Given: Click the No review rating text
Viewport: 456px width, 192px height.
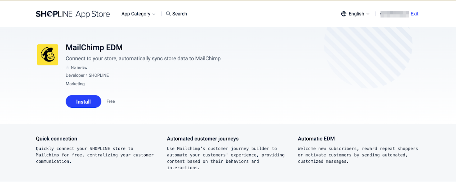Looking at the screenshot, I should [79, 68].
